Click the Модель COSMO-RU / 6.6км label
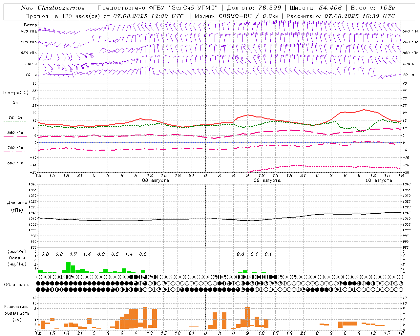This screenshot has width=420, height=336. coord(237,16)
